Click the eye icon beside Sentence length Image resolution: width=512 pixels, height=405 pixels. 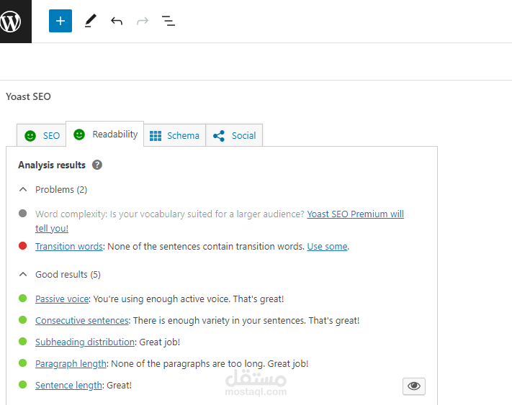click(414, 386)
